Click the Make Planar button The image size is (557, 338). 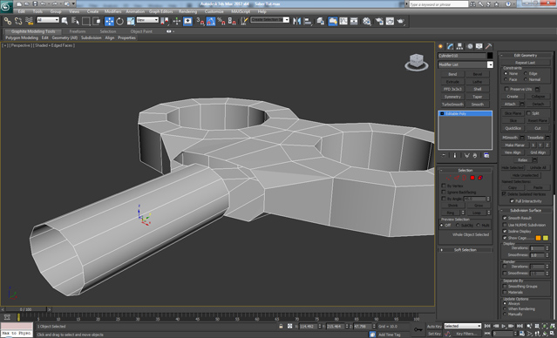pos(515,145)
